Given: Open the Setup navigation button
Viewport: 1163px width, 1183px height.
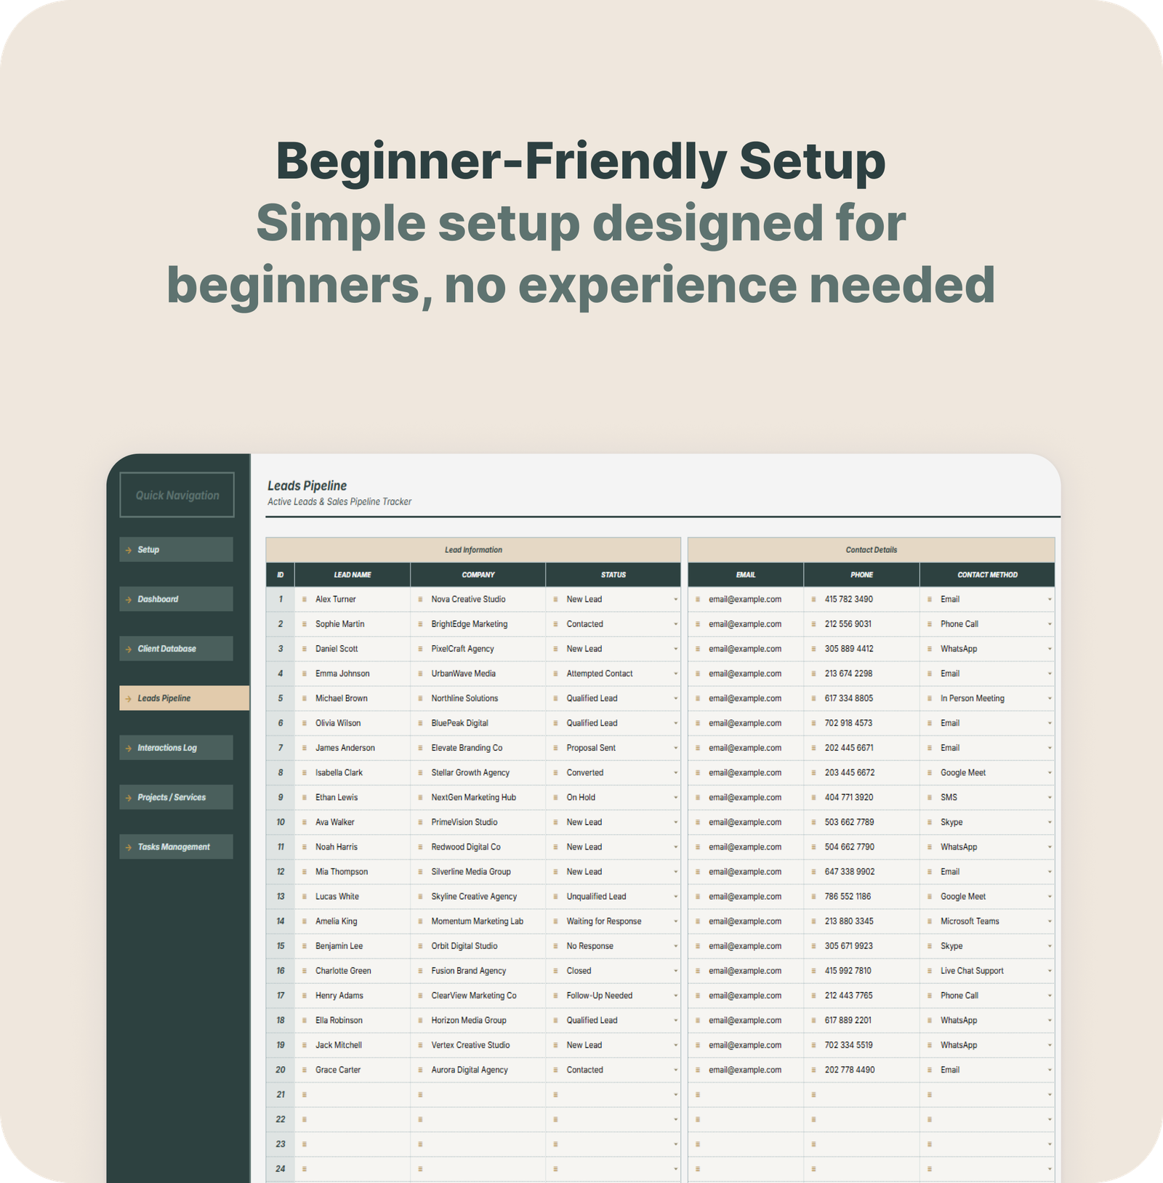Looking at the screenshot, I should click(176, 549).
